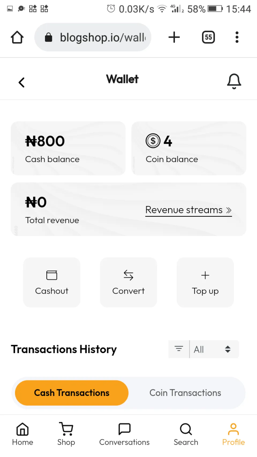Click the coin balance dollar icon

(153, 141)
